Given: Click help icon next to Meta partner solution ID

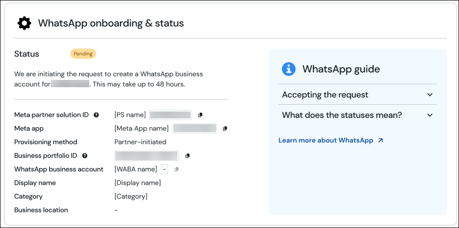Looking at the screenshot, I should click(96, 115).
